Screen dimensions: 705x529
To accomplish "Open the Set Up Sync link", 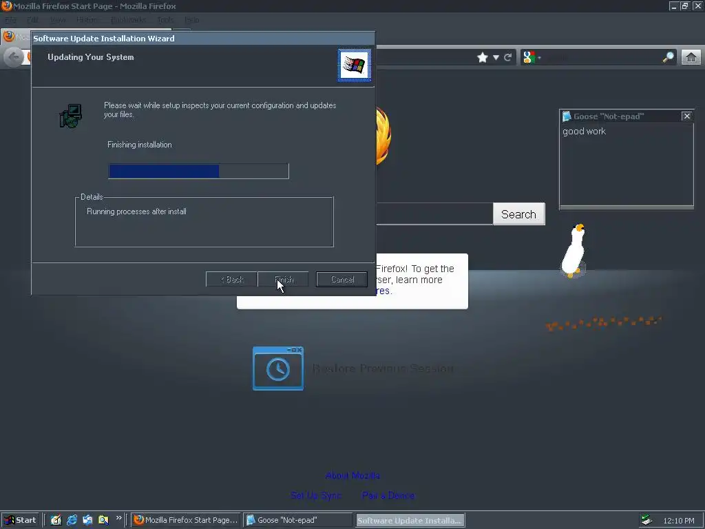I will point(315,495).
